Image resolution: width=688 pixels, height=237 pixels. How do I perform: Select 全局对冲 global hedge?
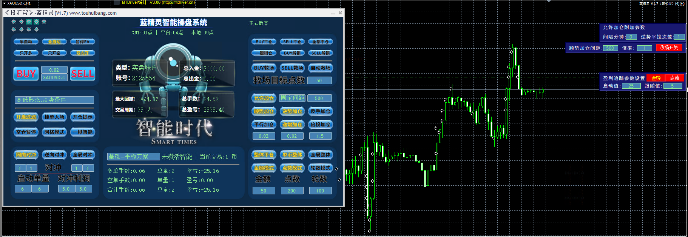(83, 155)
